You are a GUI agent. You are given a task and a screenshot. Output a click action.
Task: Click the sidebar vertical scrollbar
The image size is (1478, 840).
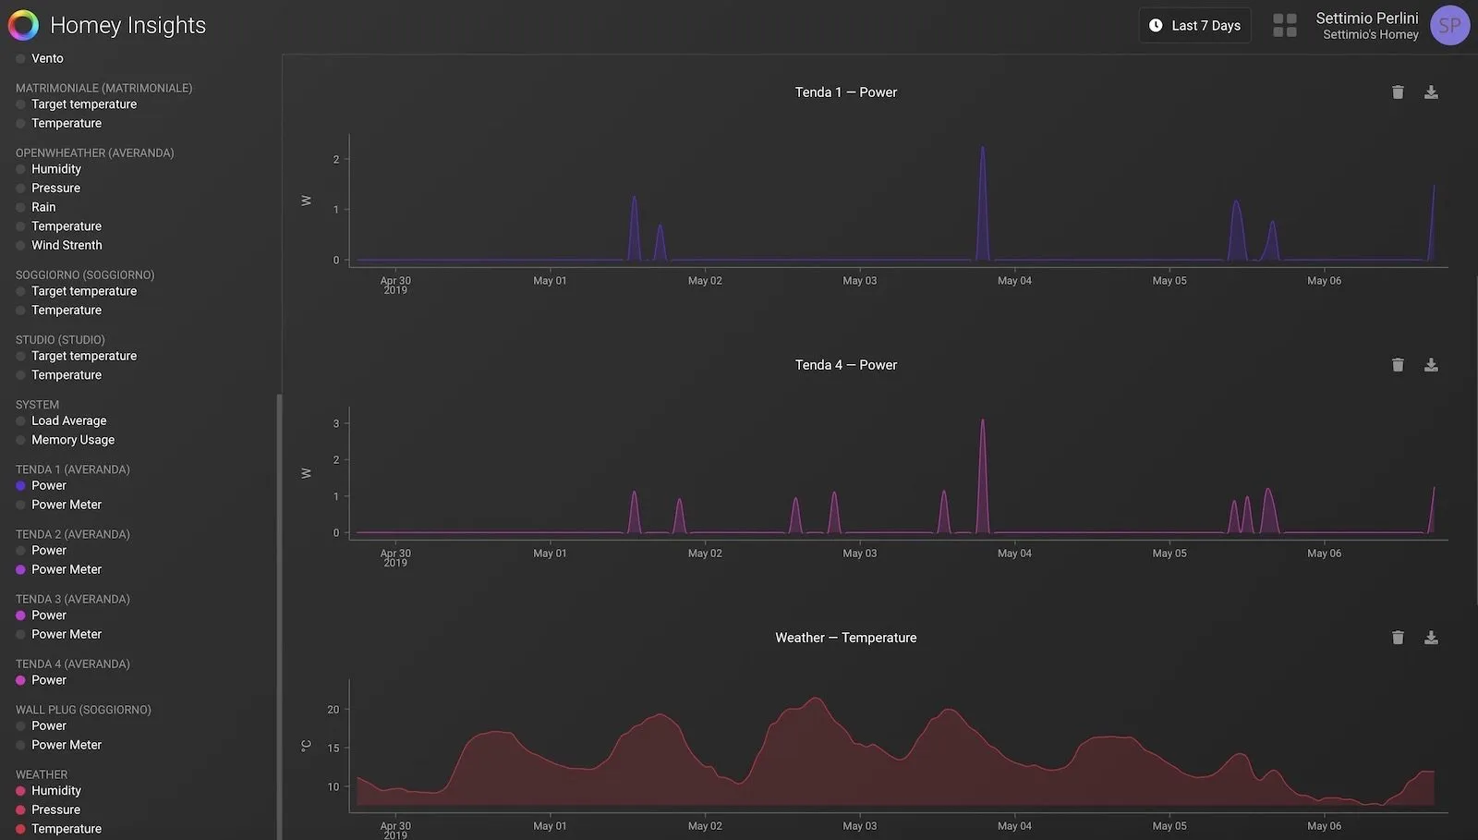(279, 616)
